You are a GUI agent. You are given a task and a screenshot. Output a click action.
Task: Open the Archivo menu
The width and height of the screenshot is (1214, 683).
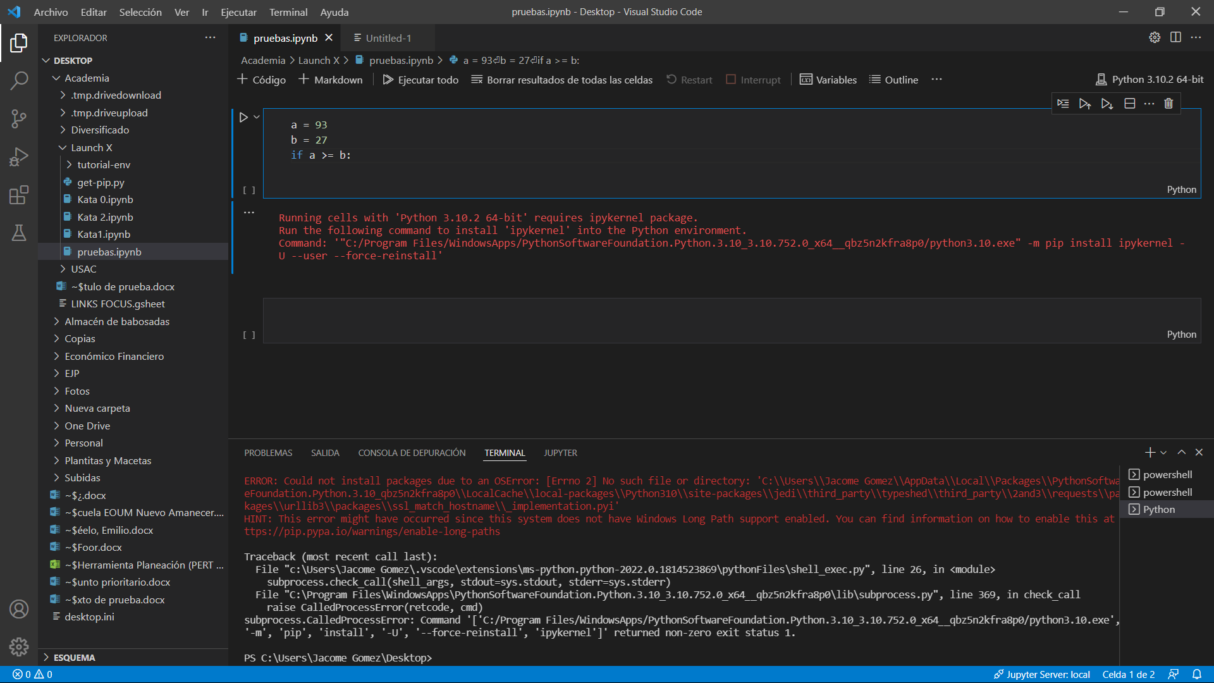(x=51, y=12)
